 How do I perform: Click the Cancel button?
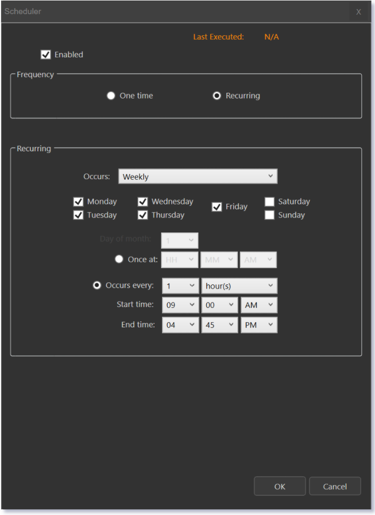tap(335, 486)
